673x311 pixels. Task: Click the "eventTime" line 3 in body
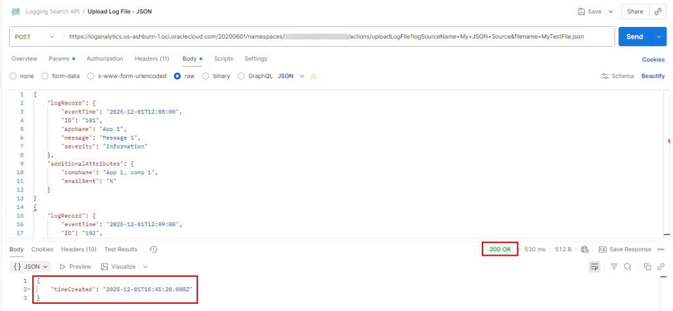pos(122,112)
